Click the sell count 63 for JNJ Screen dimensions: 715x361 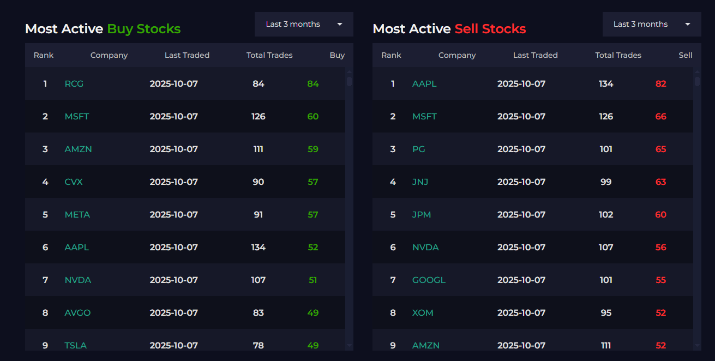[x=661, y=182]
